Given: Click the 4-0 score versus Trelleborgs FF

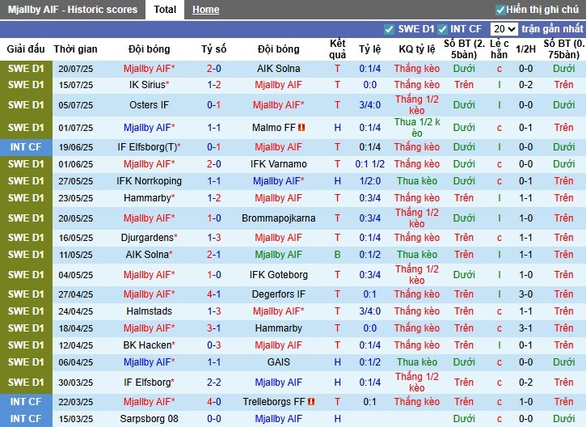Looking at the screenshot, I should pos(213,402).
